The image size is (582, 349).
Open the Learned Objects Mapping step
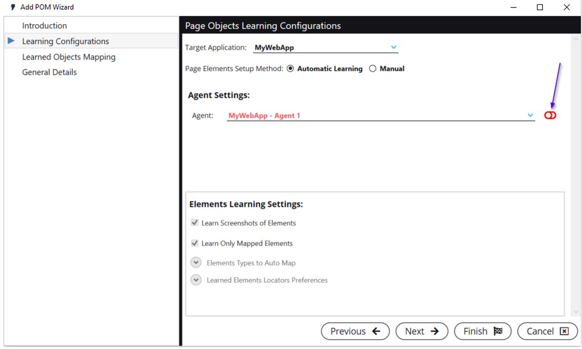click(x=69, y=57)
